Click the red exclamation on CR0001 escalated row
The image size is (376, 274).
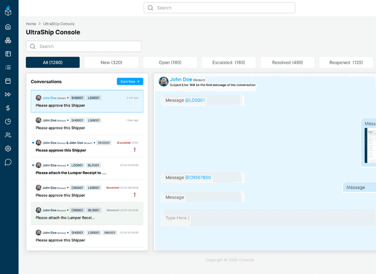[x=135, y=195]
